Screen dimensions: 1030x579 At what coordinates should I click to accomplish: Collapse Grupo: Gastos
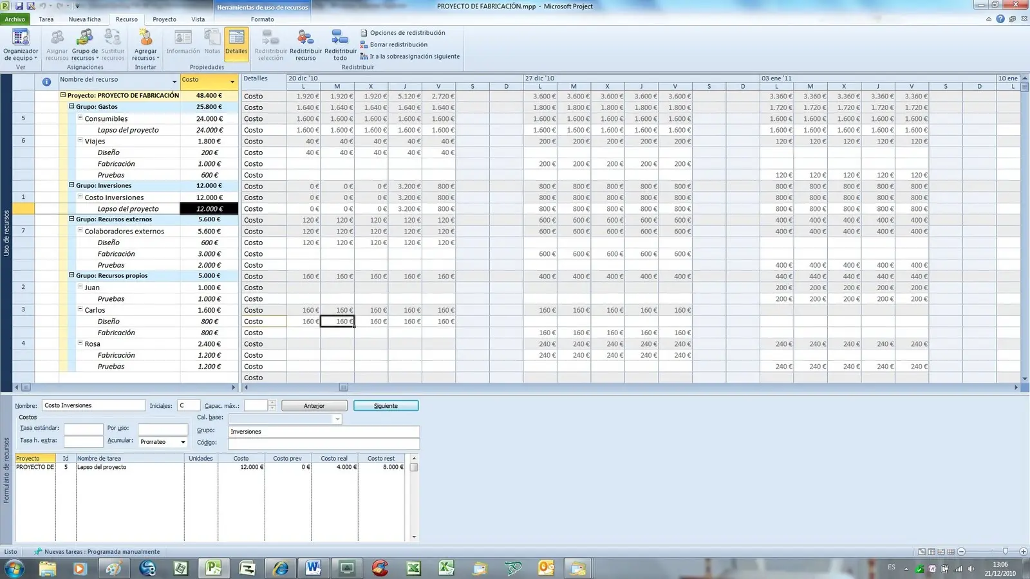pyautogui.click(x=71, y=107)
